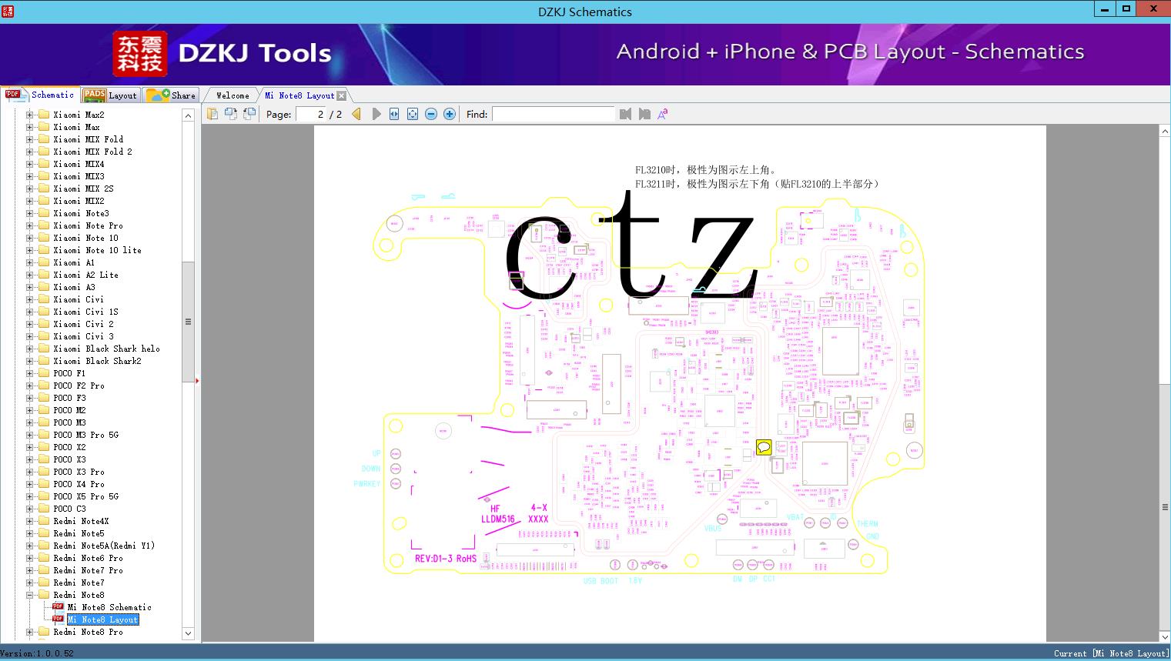Zoom out with the minus icon

point(431,114)
